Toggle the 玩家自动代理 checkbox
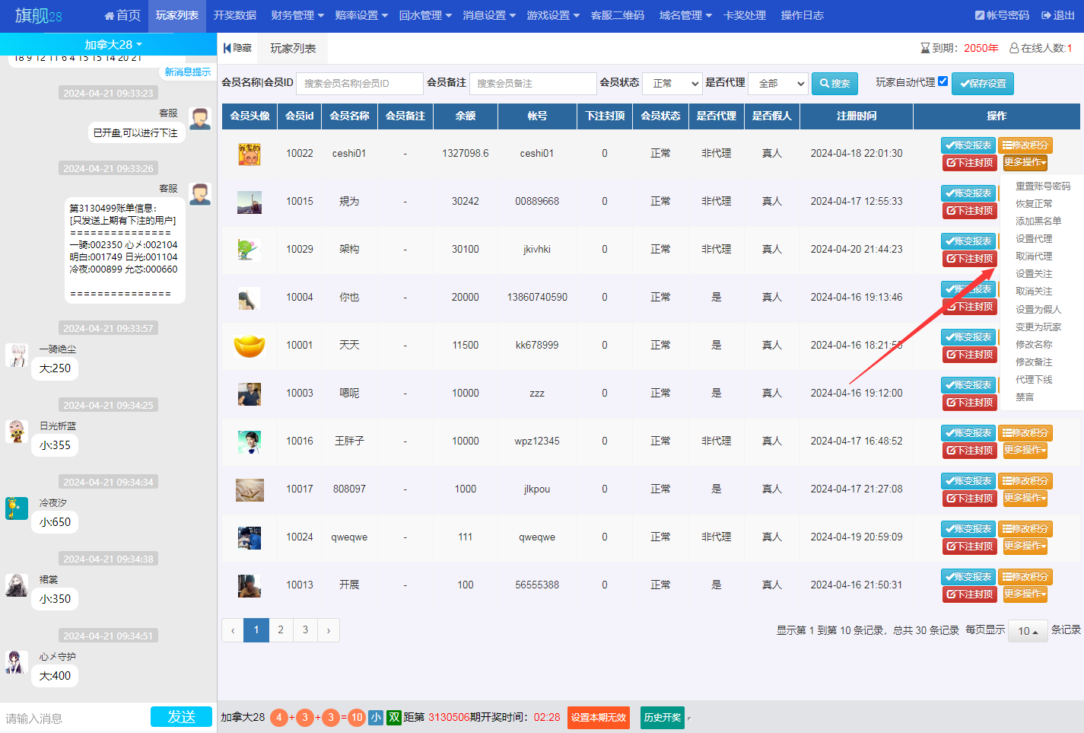 coord(943,81)
